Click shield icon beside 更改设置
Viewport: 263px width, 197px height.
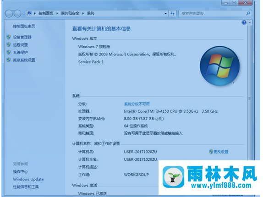[x=211, y=152]
